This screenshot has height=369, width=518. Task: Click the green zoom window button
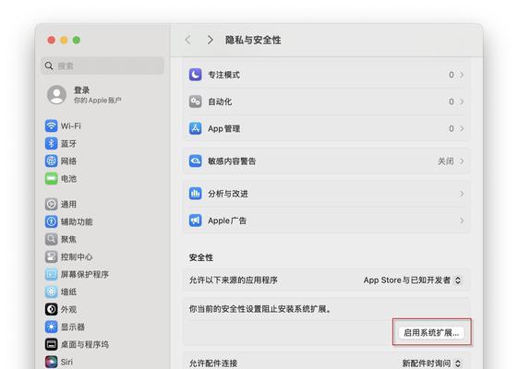pyautogui.click(x=77, y=40)
